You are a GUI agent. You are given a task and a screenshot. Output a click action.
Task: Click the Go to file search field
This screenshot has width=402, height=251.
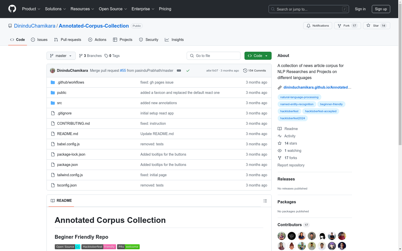[214, 56]
